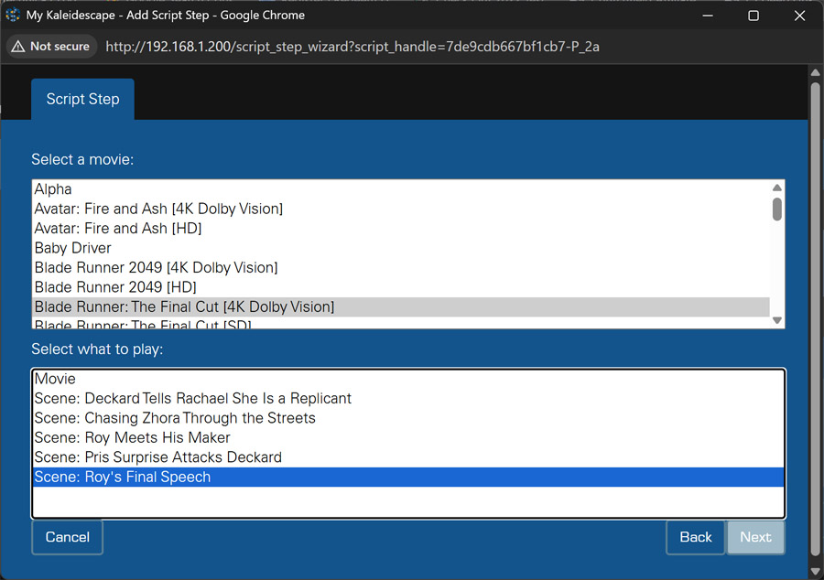The width and height of the screenshot is (824, 580).
Task: Select Blade Runner: The Final Cut 4K
Action: [401, 306]
